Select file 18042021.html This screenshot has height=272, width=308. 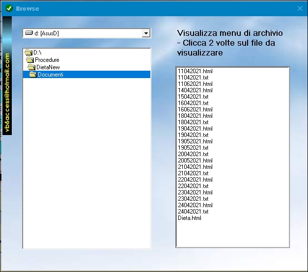click(x=195, y=116)
